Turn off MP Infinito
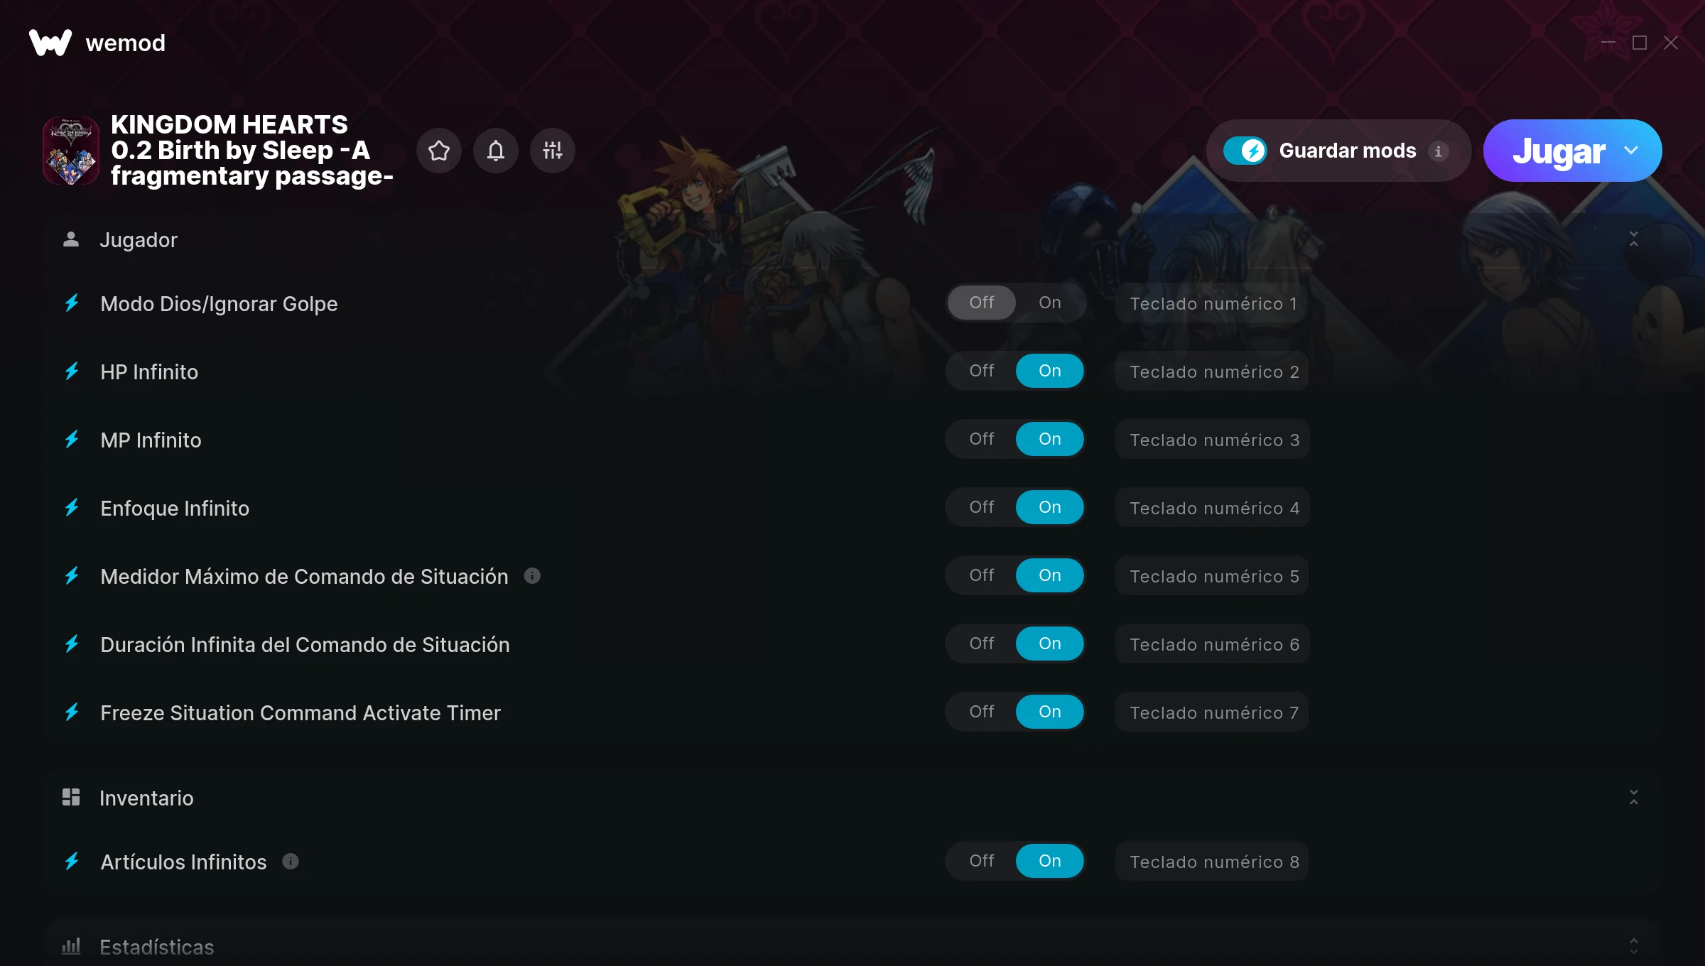 coord(982,439)
